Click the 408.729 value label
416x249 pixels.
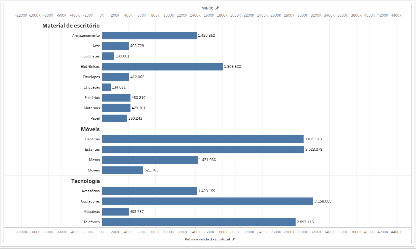tap(137, 46)
